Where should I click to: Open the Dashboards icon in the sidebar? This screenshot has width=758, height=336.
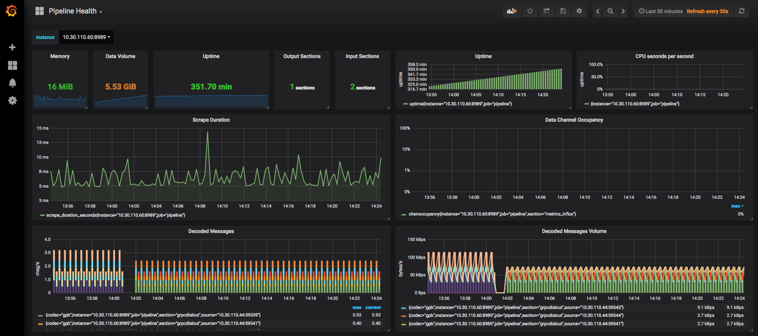click(12, 65)
